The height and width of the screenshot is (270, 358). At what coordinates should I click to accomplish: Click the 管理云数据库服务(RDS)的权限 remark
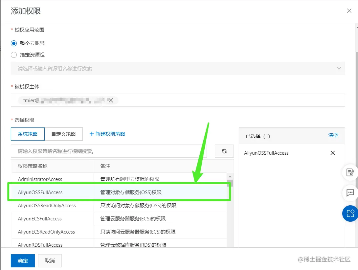(x=133, y=245)
